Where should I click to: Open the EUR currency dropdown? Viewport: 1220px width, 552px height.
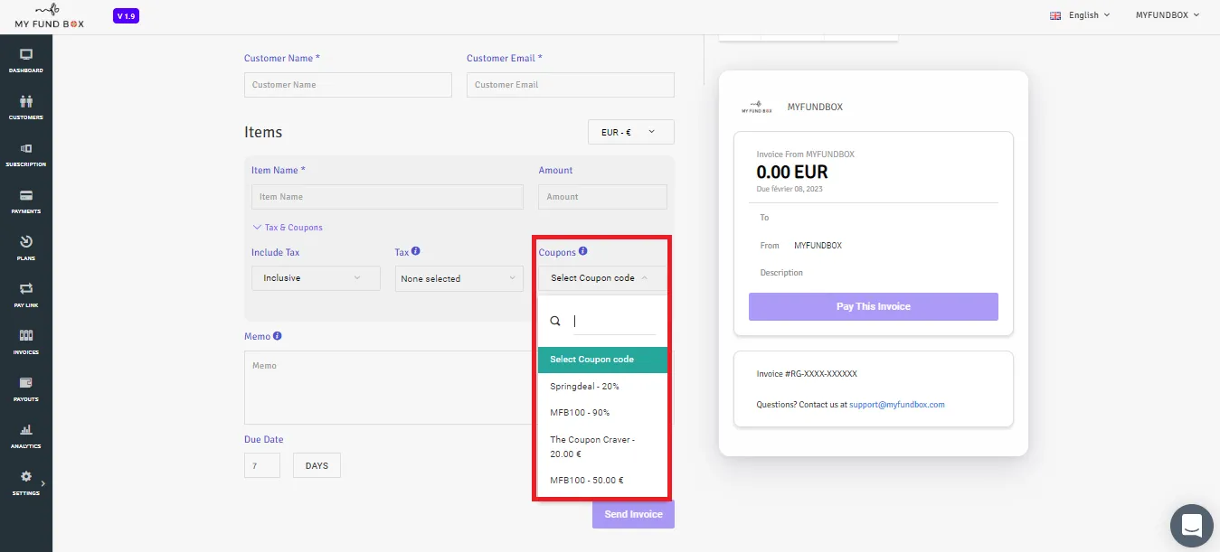(631, 132)
